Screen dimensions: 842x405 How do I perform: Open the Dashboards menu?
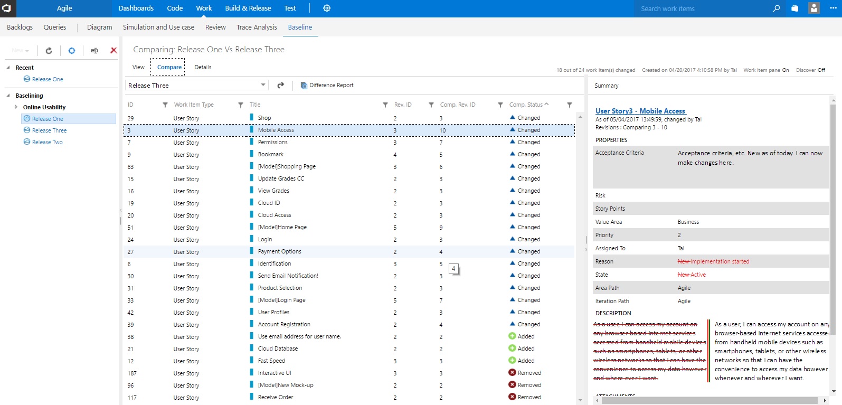coord(136,8)
